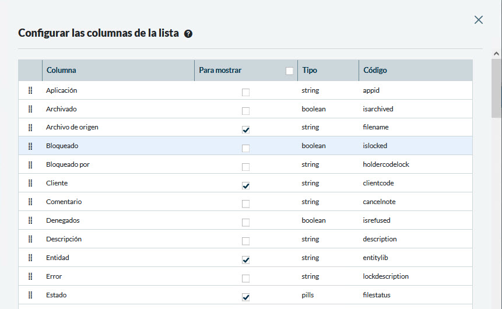
Task: Click the Tipo column header
Action: pos(310,71)
